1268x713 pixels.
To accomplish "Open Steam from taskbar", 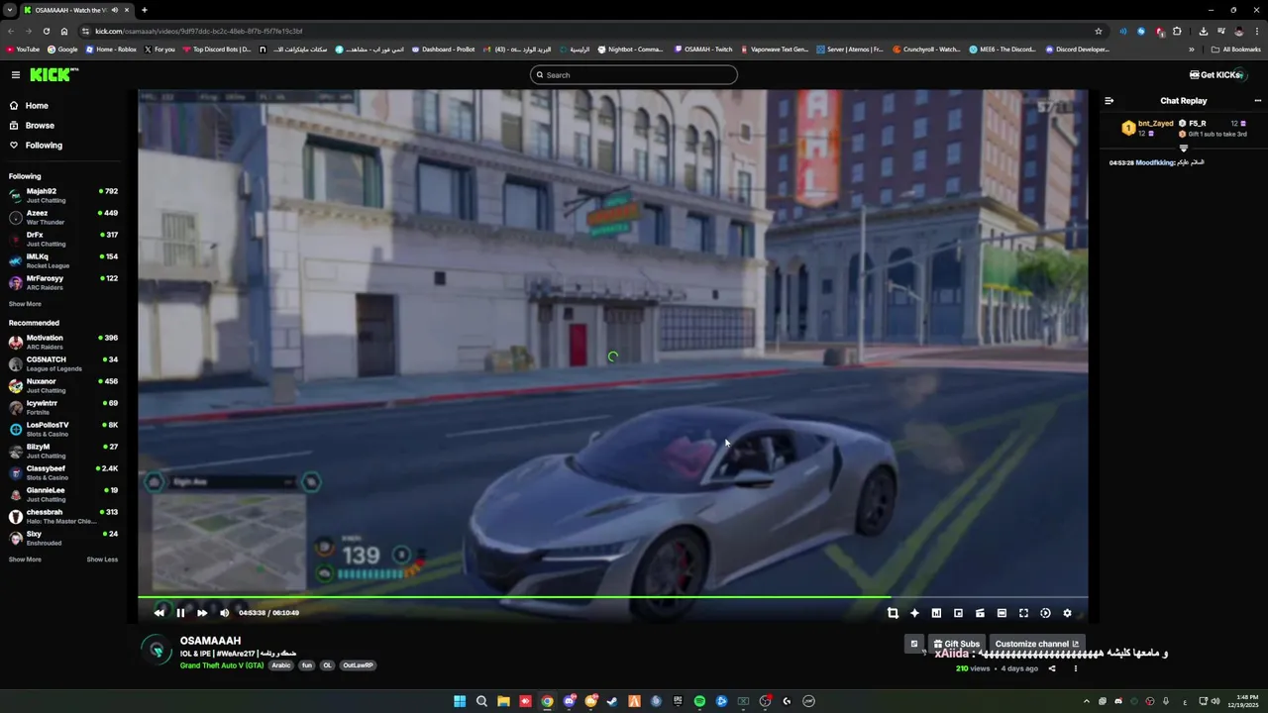I will tap(612, 701).
